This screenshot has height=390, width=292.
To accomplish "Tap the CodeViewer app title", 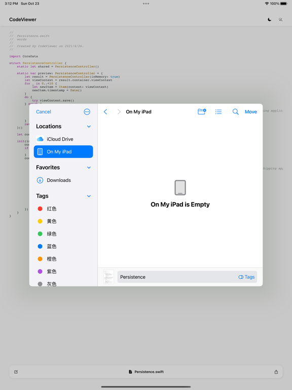I will click(23, 19).
